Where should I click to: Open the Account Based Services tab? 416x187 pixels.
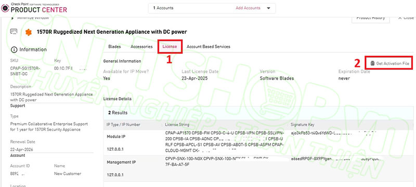tap(209, 47)
